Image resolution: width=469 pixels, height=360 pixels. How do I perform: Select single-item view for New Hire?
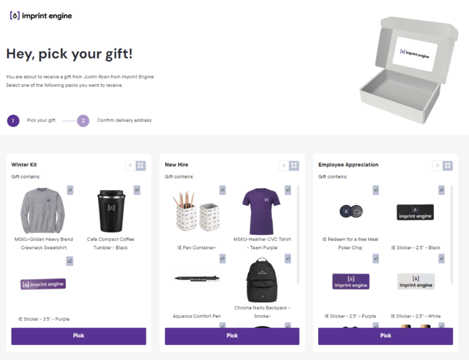point(284,166)
